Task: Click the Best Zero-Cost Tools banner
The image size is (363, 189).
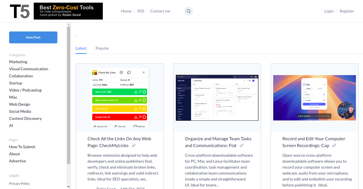Action: (68, 11)
